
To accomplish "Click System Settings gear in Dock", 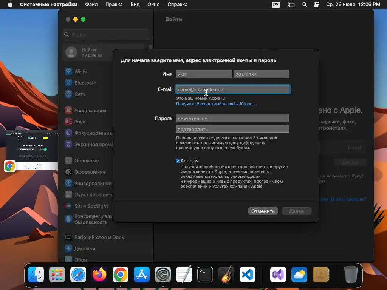I will 163,275.
